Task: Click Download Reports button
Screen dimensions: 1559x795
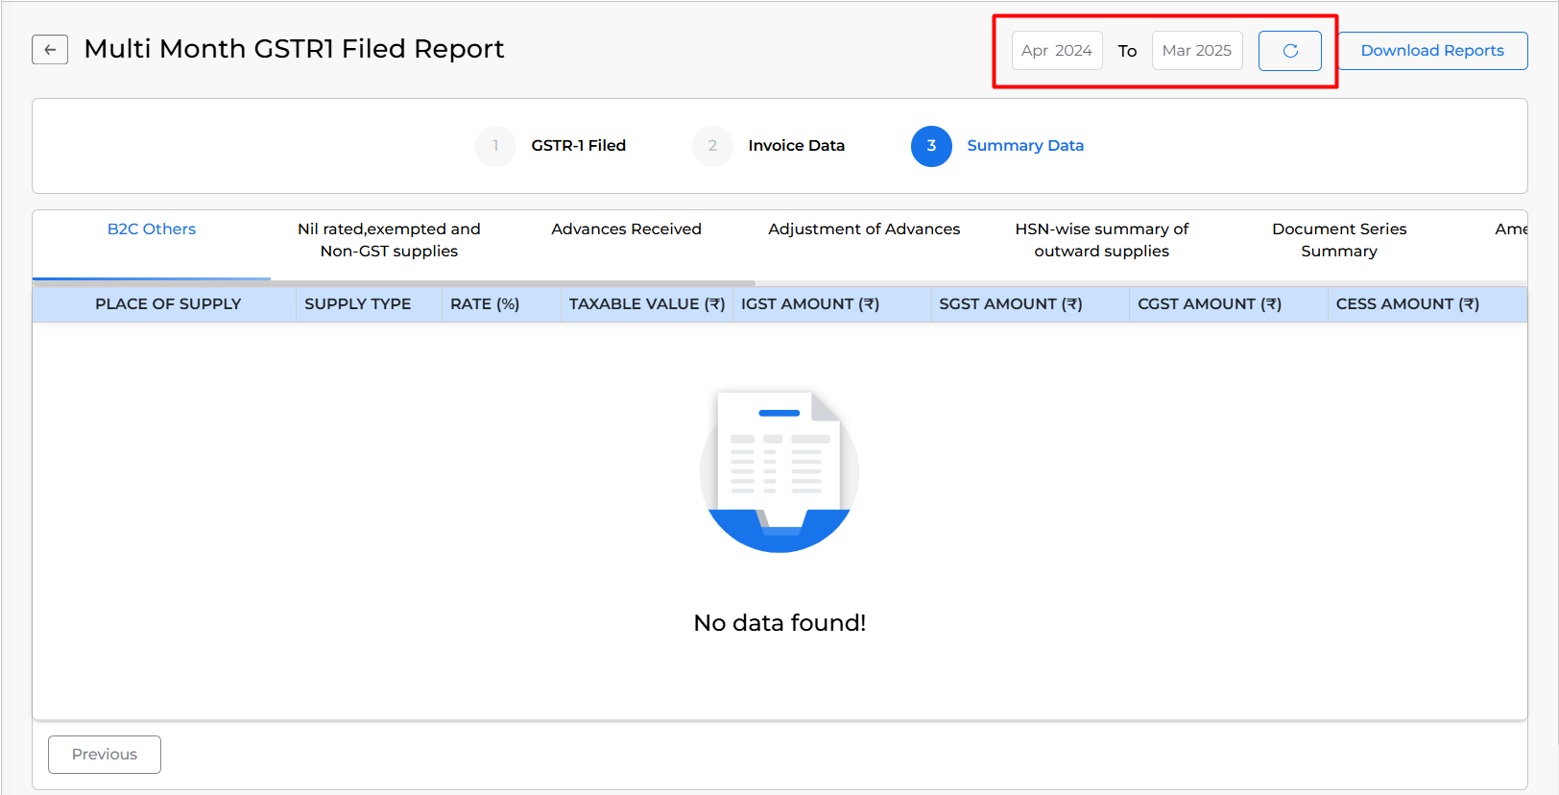Action: pyautogui.click(x=1432, y=51)
